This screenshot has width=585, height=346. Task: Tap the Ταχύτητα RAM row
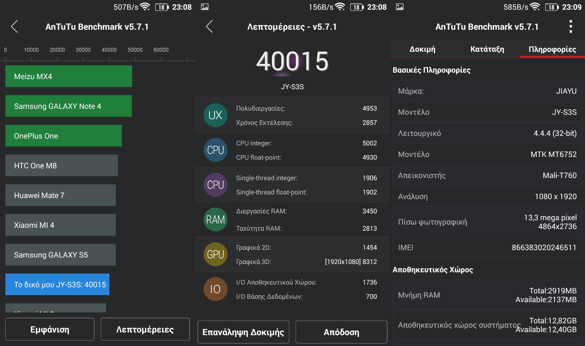pos(306,228)
